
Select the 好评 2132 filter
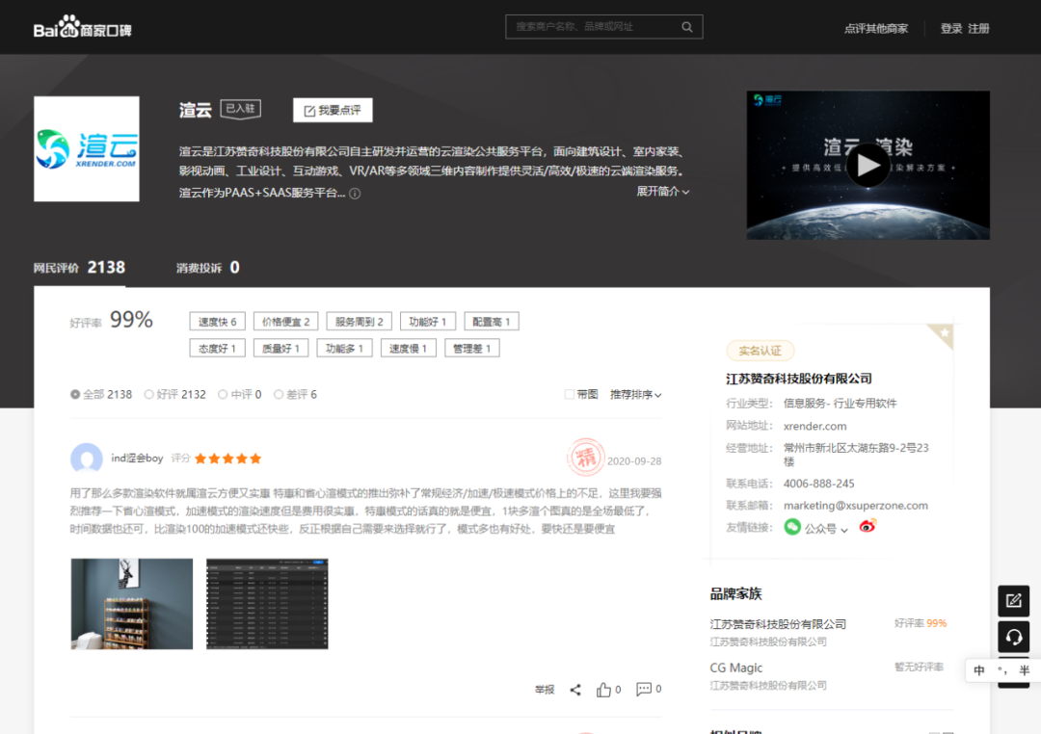point(149,394)
